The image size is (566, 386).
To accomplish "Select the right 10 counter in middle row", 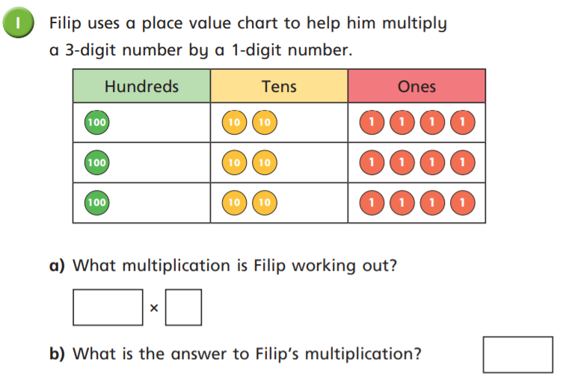I will coord(264,162).
